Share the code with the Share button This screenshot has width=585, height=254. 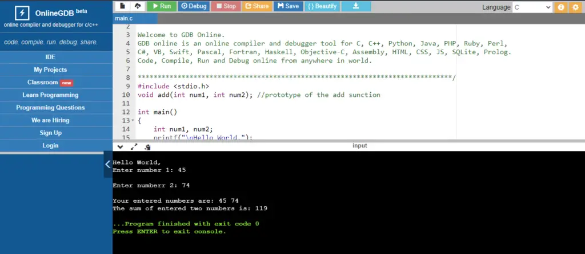(x=257, y=6)
